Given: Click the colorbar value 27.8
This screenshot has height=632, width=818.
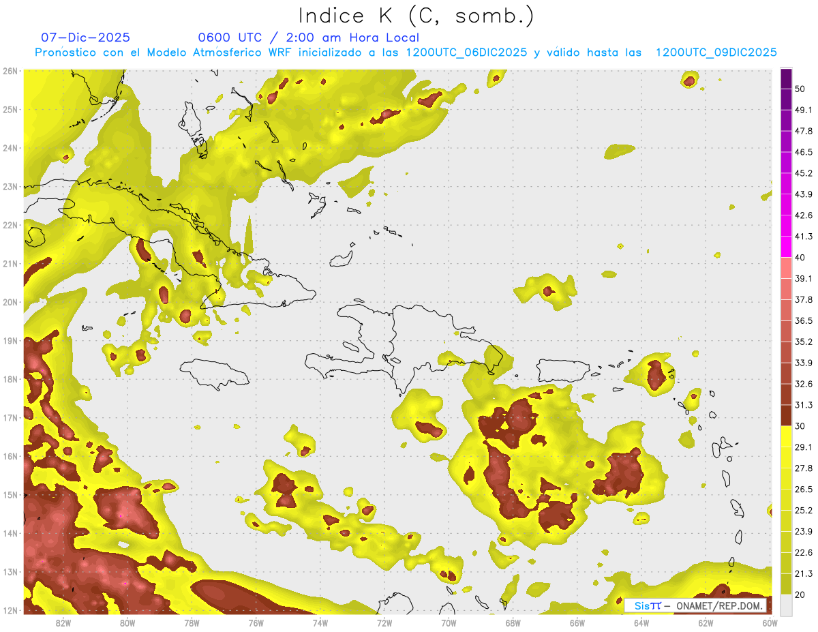Looking at the screenshot, I should pos(804,468).
